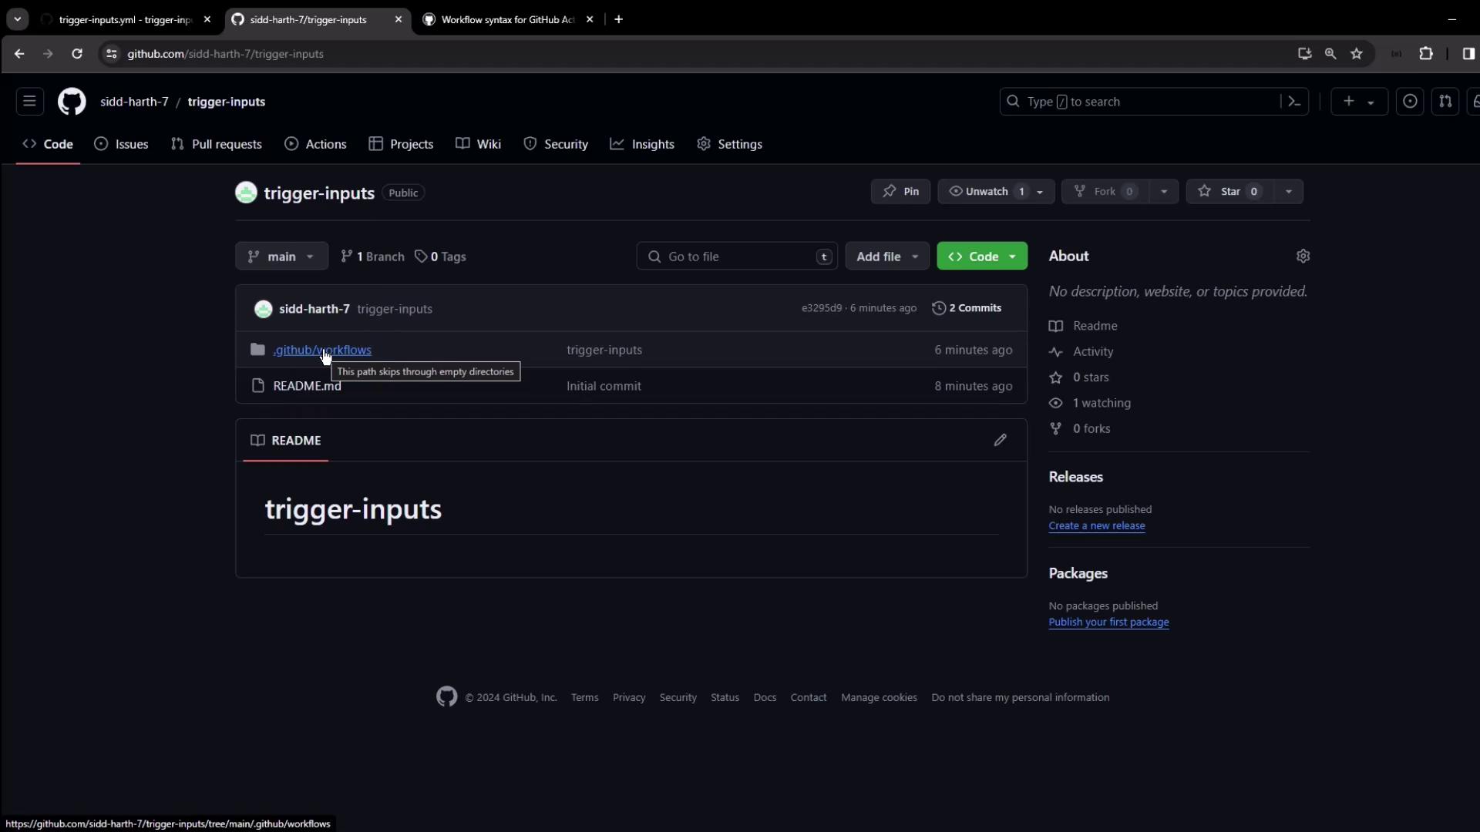Viewport: 1480px width, 832px height.
Task: Open the command palette icon
Action: (1294, 102)
